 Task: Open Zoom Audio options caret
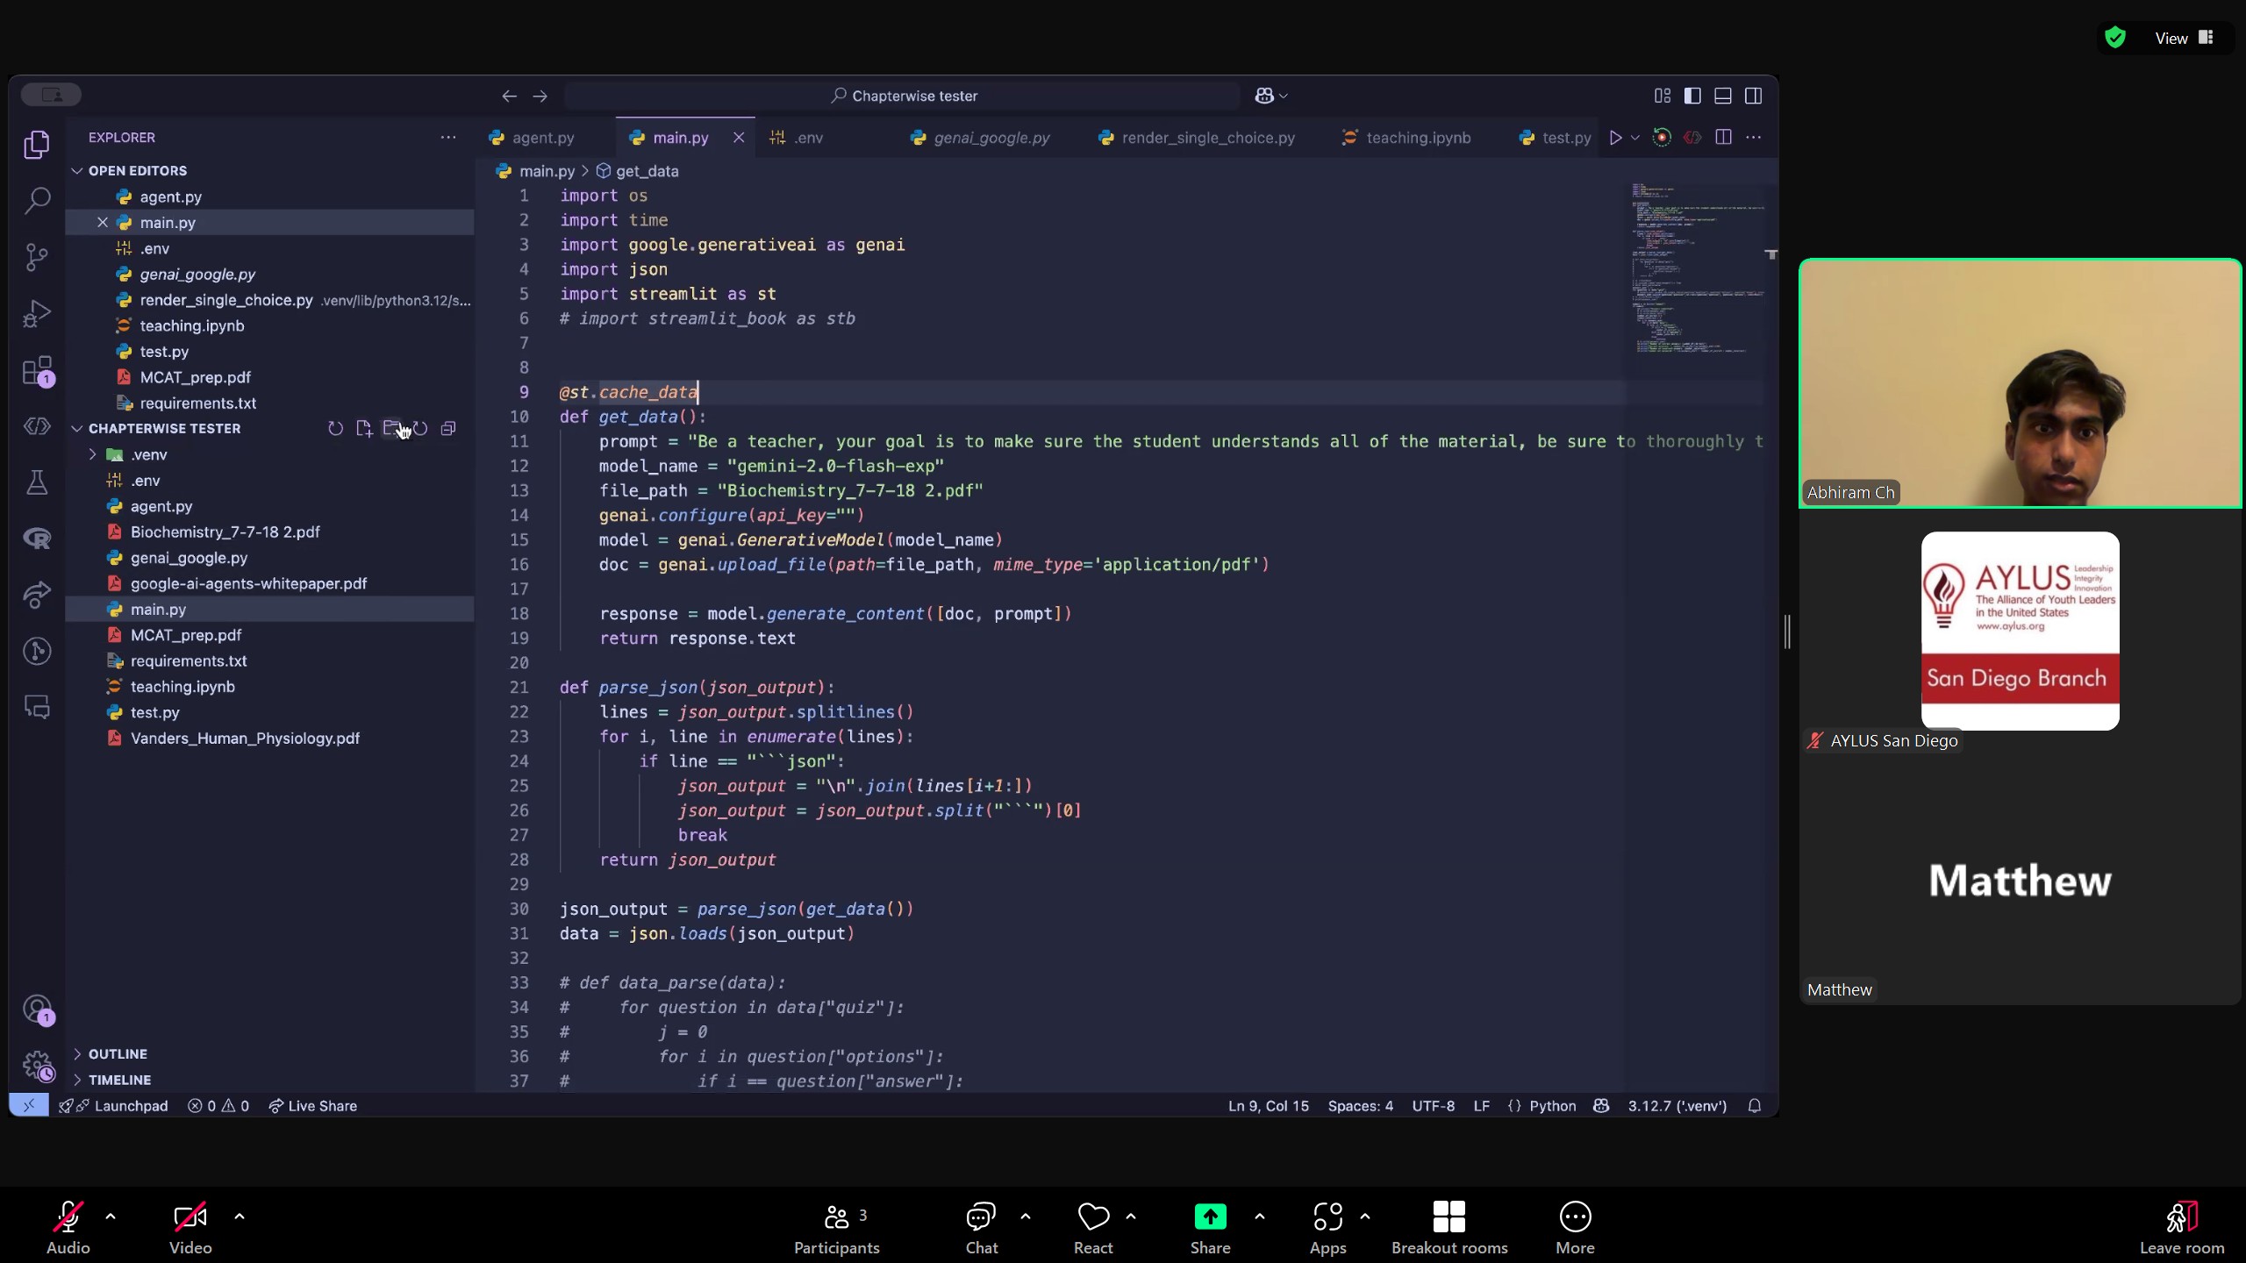[111, 1217]
